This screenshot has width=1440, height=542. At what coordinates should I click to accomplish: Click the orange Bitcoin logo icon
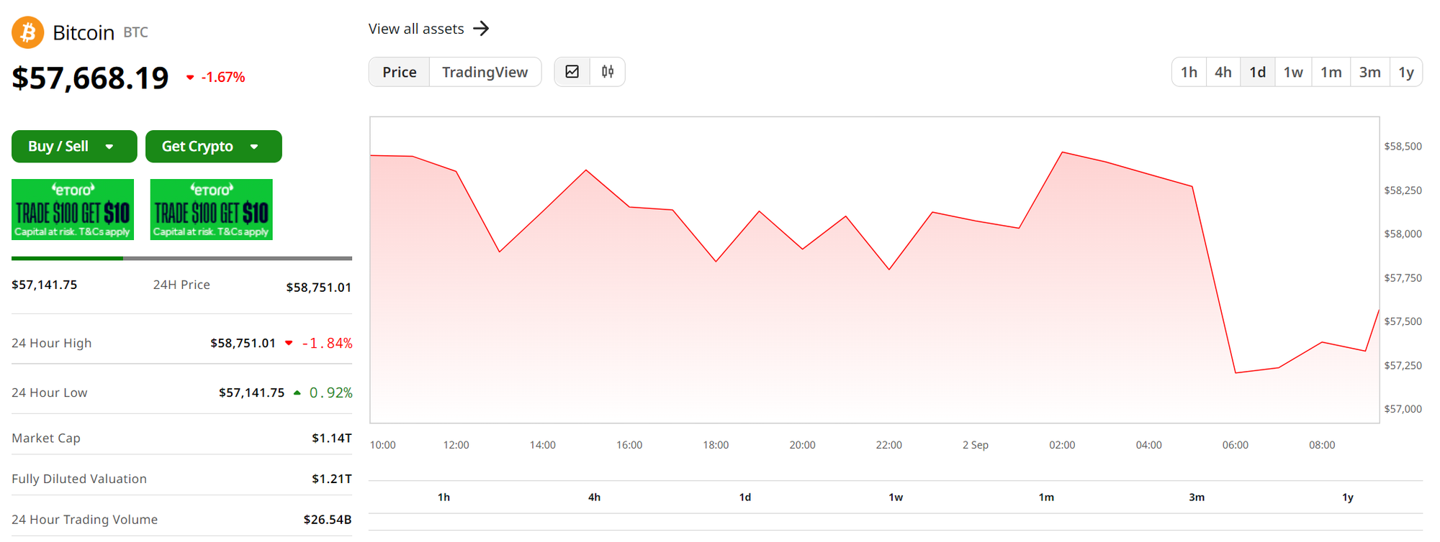click(28, 32)
